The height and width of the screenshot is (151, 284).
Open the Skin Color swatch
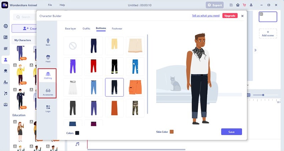171,132
